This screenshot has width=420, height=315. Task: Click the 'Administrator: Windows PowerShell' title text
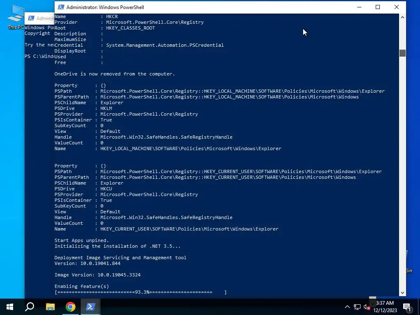[105, 7]
